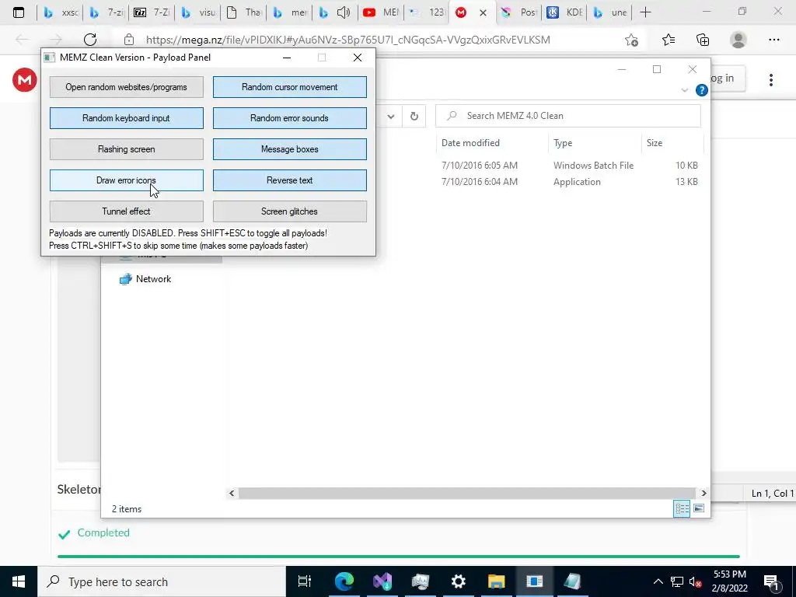Add this page to favorites star

click(x=631, y=40)
